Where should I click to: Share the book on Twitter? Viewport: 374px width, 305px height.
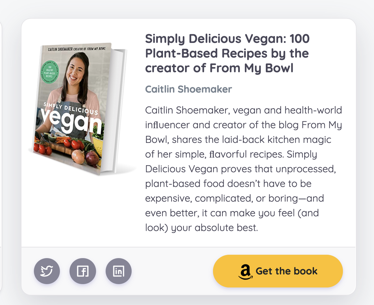click(x=47, y=271)
